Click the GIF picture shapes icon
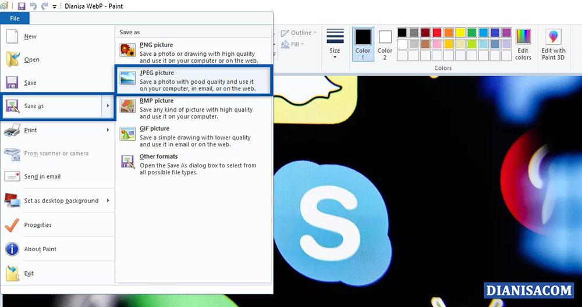 click(127, 134)
